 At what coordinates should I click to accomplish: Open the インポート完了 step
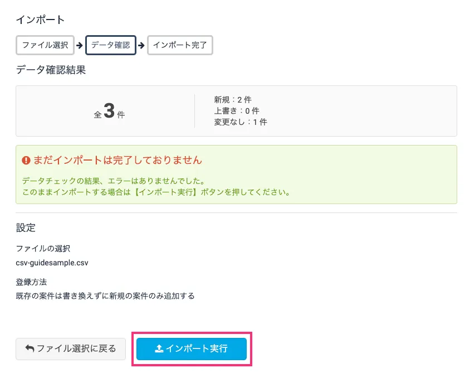pos(179,45)
